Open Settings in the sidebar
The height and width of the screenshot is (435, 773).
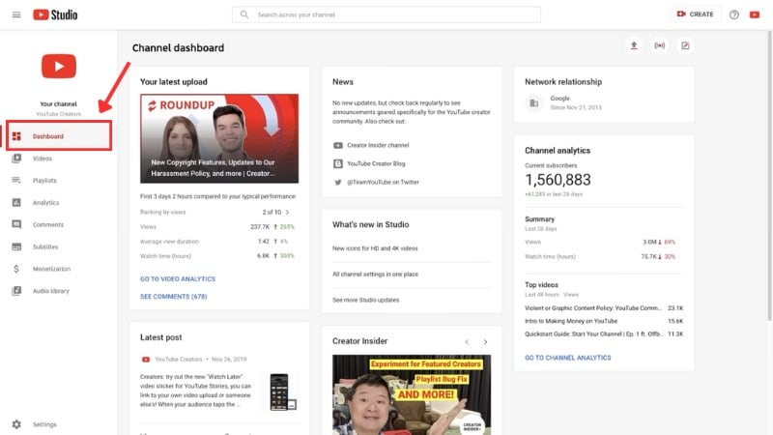coord(59,424)
